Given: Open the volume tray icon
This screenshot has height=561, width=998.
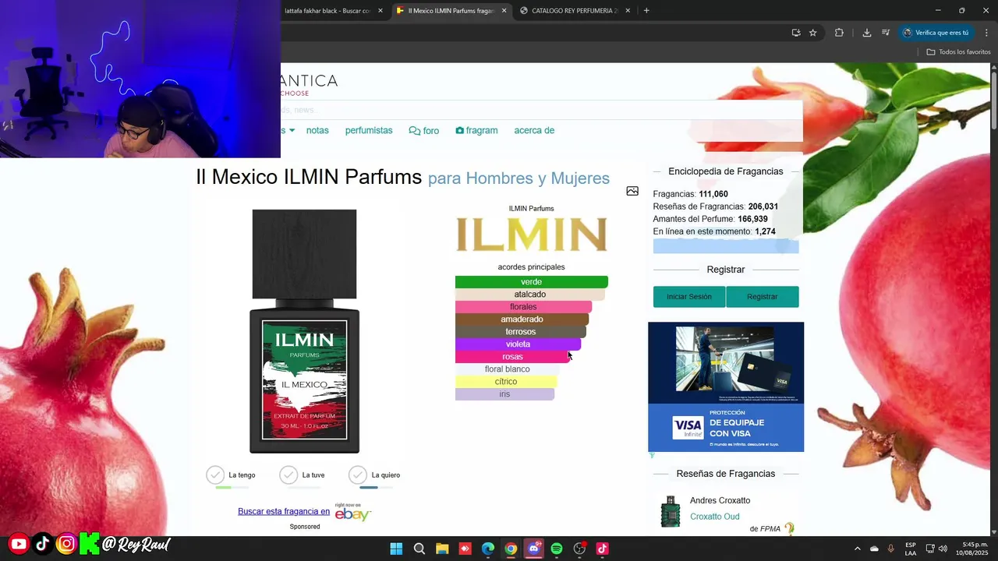Looking at the screenshot, I should pyautogui.click(x=943, y=549).
